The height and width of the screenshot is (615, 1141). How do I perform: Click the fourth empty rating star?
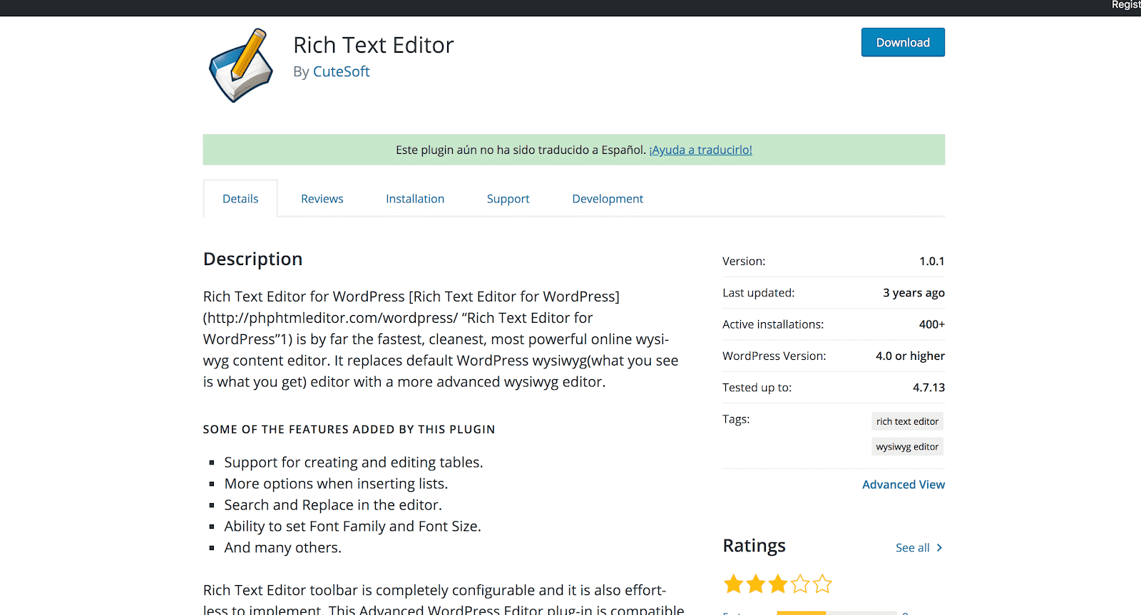coord(800,584)
